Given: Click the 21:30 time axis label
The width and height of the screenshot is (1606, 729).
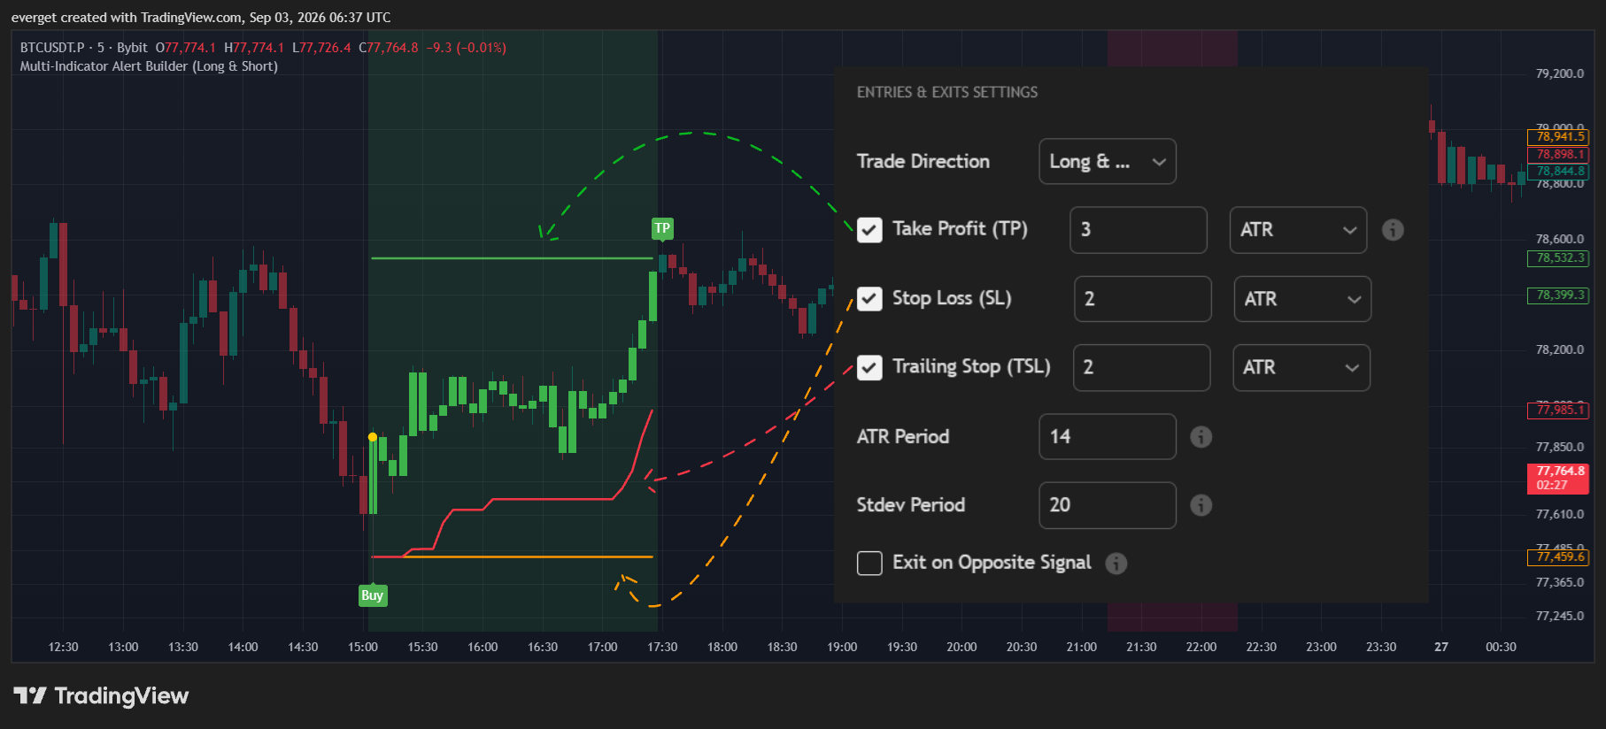Looking at the screenshot, I should [x=1141, y=648].
